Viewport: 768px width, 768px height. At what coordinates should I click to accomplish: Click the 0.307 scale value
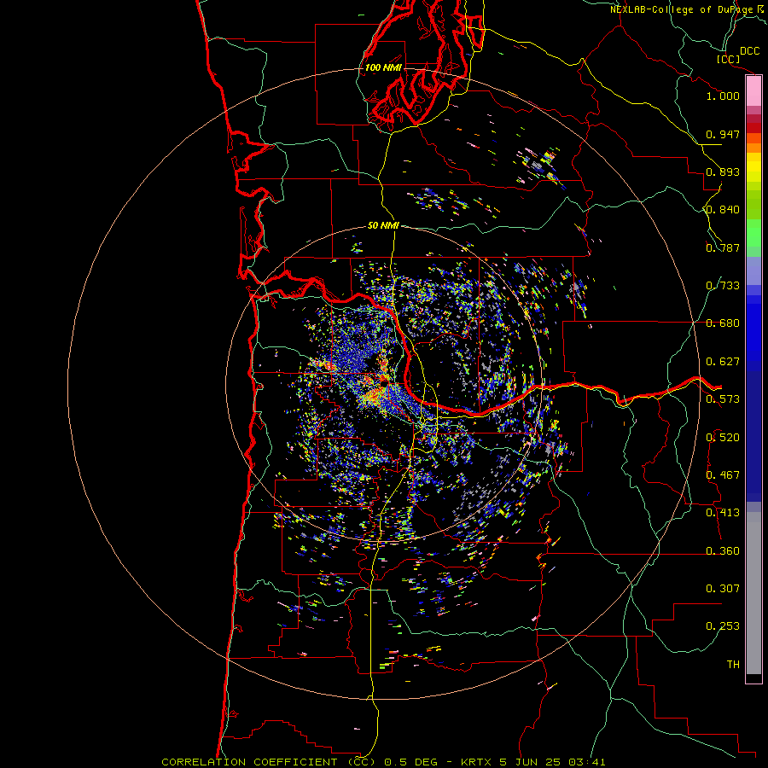pyautogui.click(x=723, y=589)
